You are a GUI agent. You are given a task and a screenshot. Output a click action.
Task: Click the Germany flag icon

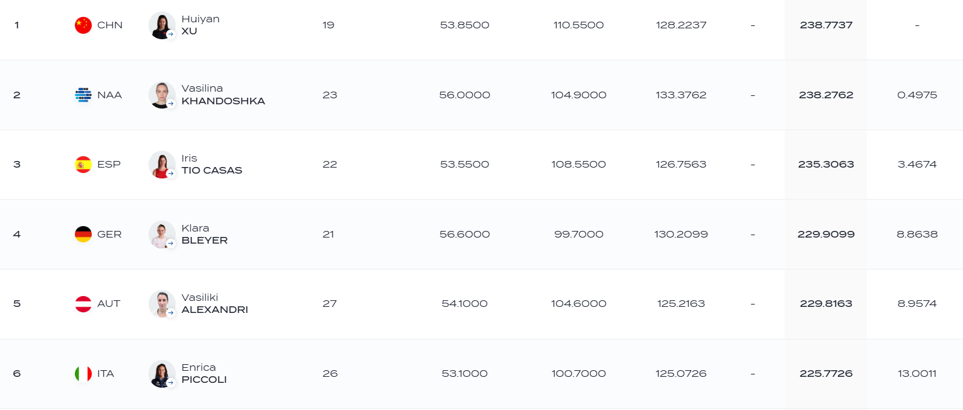tap(83, 234)
